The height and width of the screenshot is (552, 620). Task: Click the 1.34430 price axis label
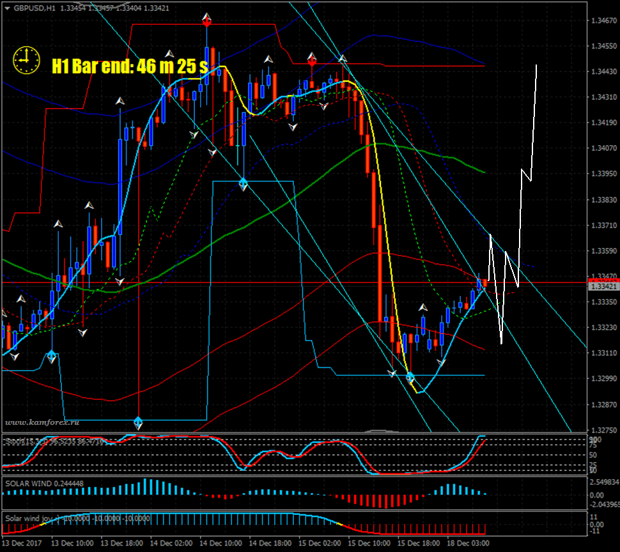pyautogui.click(x=604, y=72)
